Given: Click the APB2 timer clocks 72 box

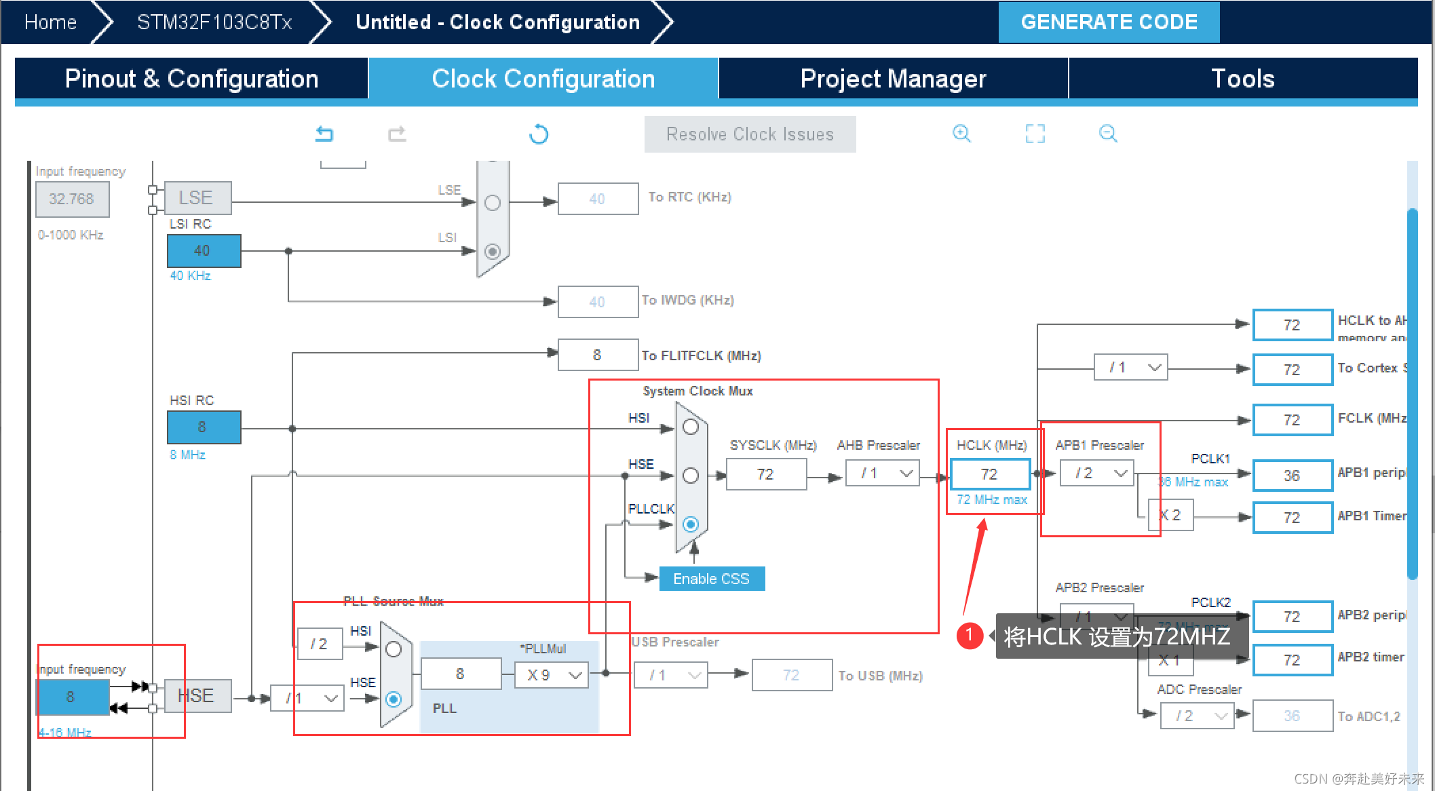Looking at the screenshot, I should click(x=1293, y=660).
